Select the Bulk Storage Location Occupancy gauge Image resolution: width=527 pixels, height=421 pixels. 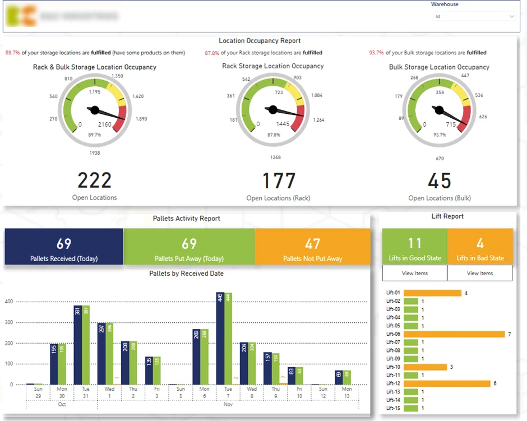pos(440,109)
